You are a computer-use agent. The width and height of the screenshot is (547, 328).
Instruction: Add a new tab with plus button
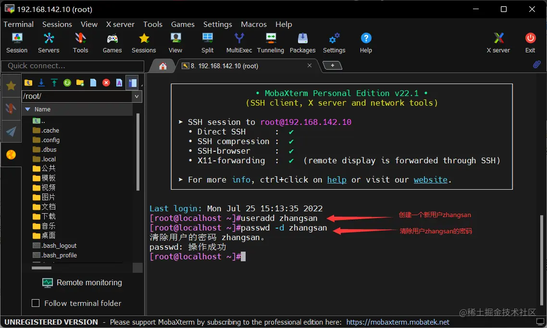click(333, 65)
